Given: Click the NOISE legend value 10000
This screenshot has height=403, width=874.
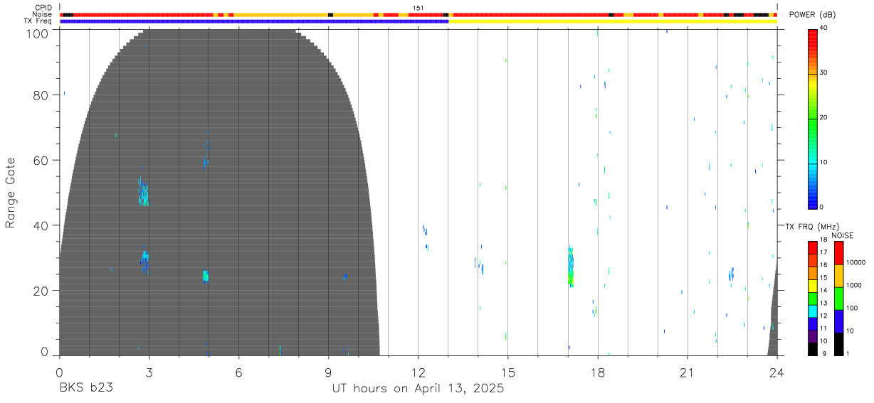Looking at the screenshot, I should [x=857, y=262].
